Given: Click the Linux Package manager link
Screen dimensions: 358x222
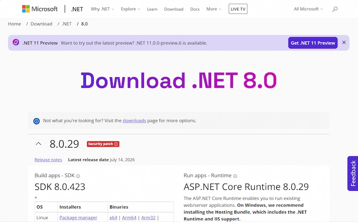Looking at the screenshot, I should click(78, 218).
